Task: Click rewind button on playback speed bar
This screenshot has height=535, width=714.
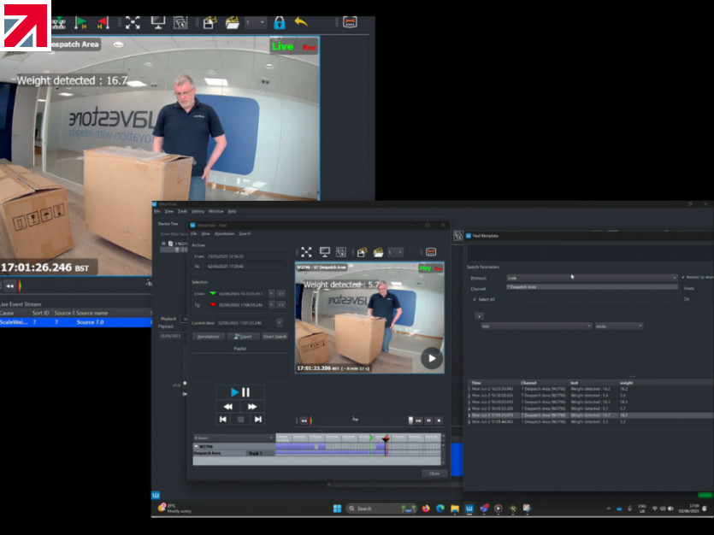Action: point(304,420)
